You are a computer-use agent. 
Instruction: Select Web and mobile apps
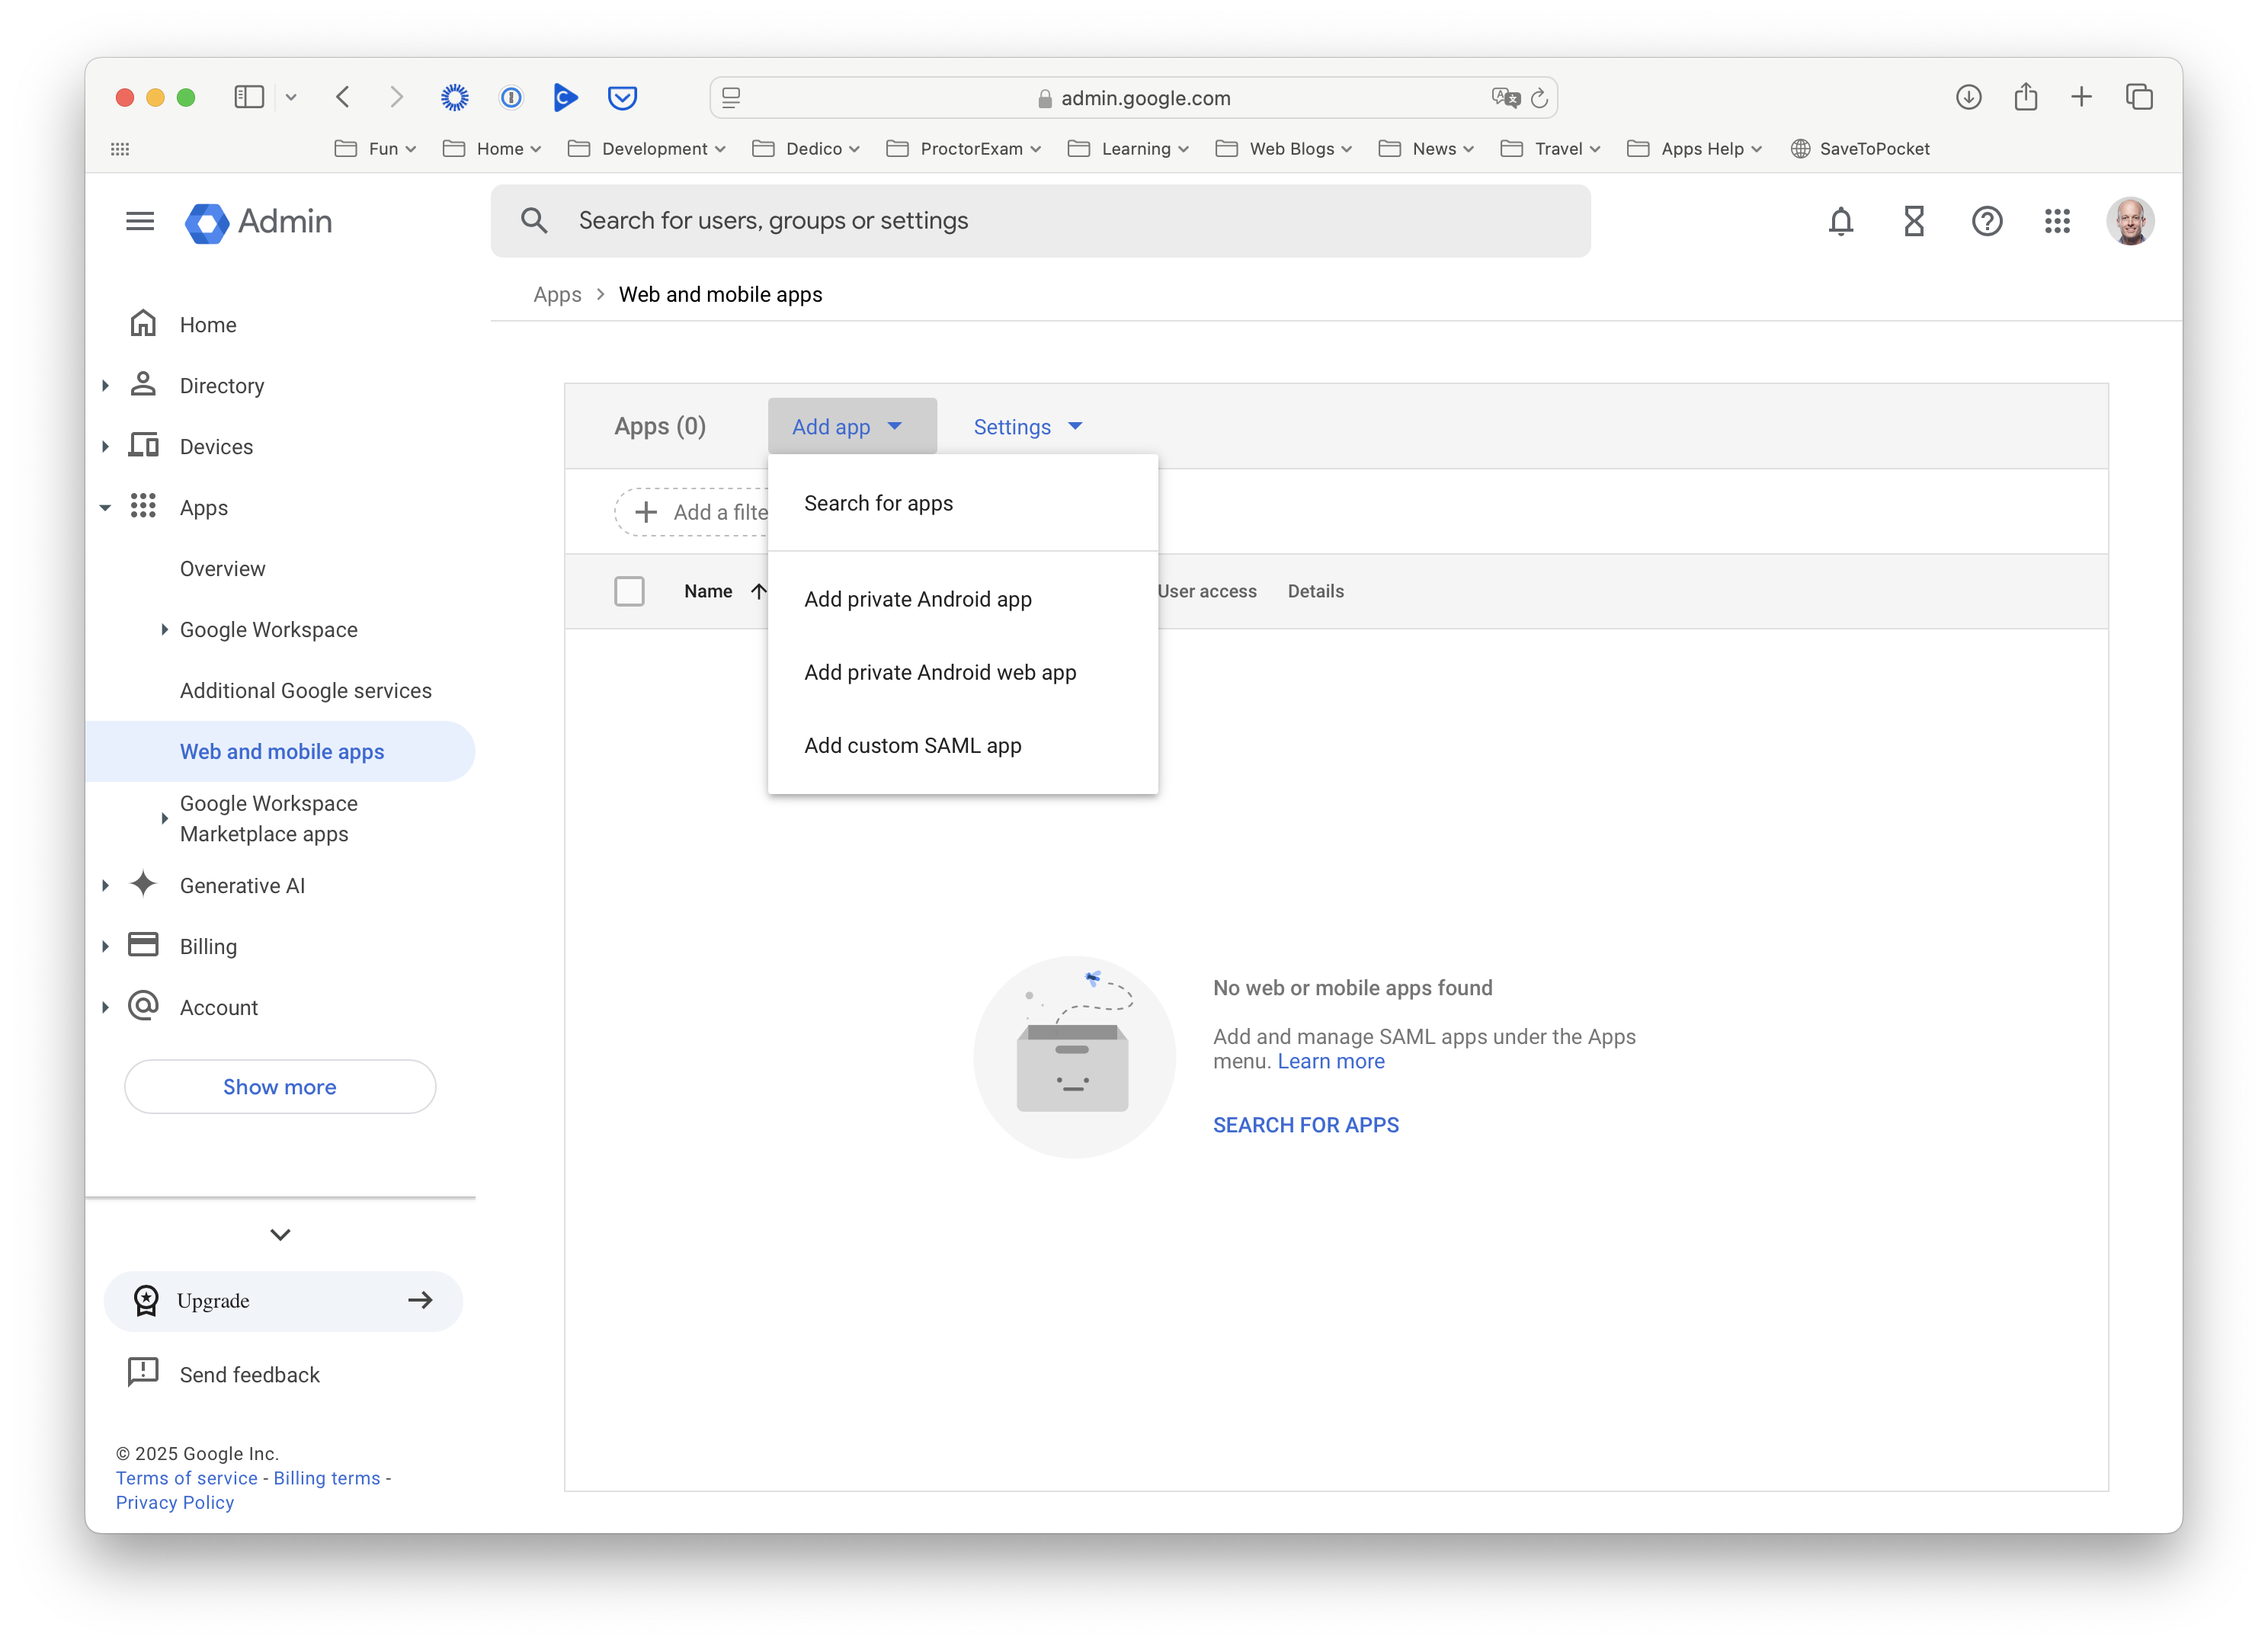click(x=281, y=752)
